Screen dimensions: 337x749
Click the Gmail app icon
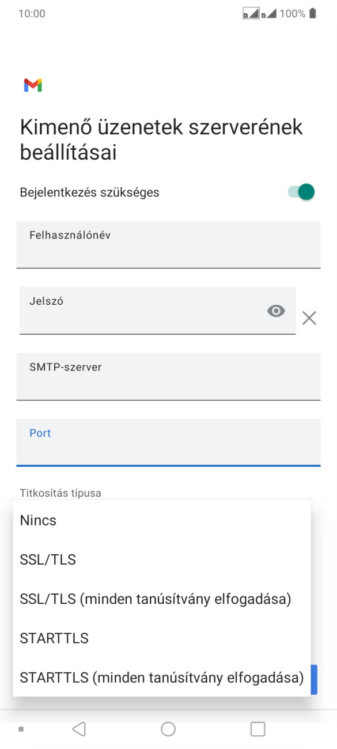tap(33, 85)
